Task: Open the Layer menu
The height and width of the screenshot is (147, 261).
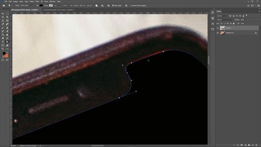Action: pyautogui.click(x=21, y=2)
